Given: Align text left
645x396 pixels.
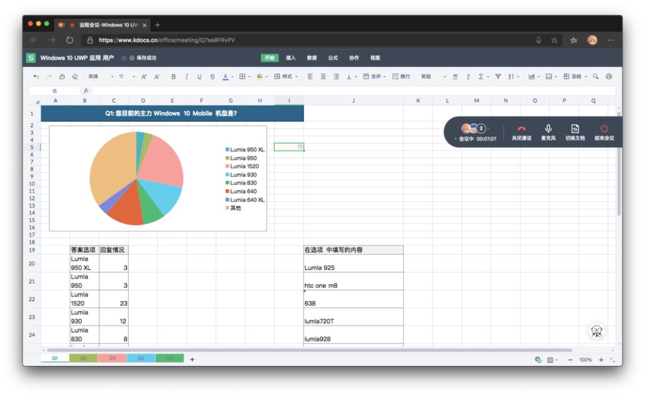Looking at the screenshot, I should click(310, 76).
